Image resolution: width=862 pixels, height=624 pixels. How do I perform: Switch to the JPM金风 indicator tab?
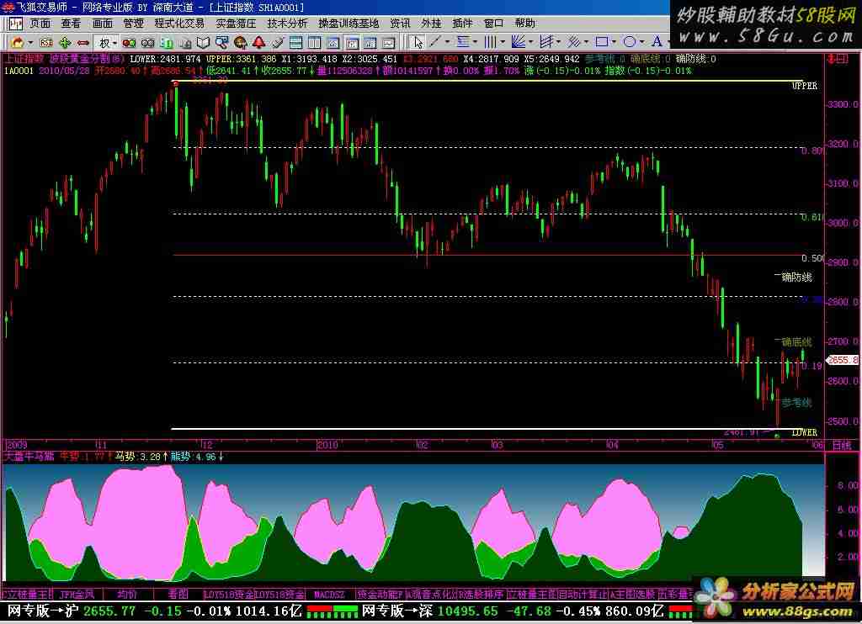click(x=77, y=594)
